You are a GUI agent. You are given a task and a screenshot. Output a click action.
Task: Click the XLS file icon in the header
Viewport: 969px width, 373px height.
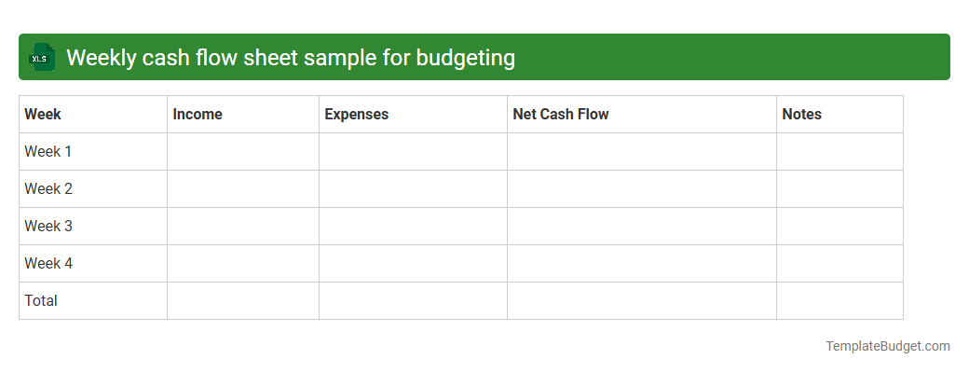tap(41, 57)
